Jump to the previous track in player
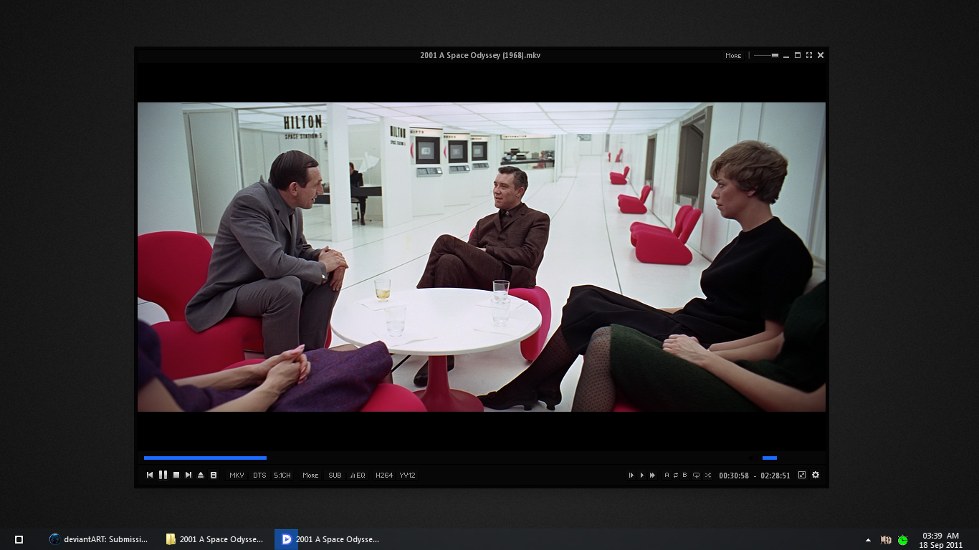 150,475
